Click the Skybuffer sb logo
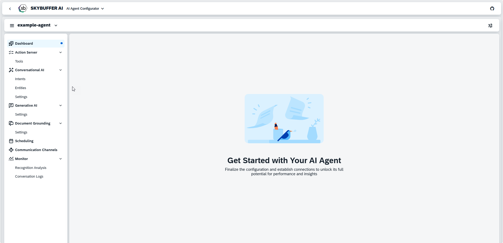Image resolution: width=503 pixels, height=243 pixels. pyautogui.click(x=23, y=8)
